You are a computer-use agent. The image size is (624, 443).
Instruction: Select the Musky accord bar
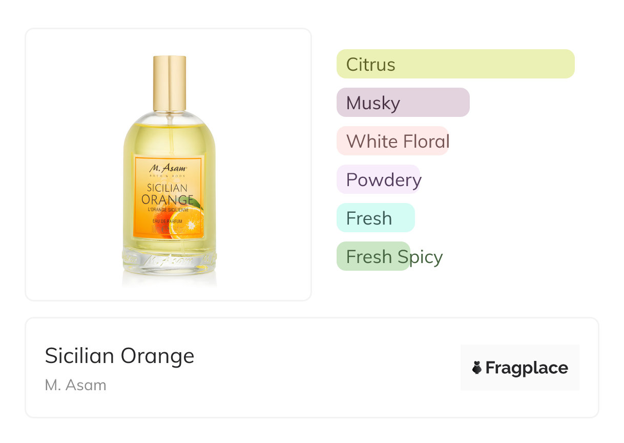click(x=403, y=103)
